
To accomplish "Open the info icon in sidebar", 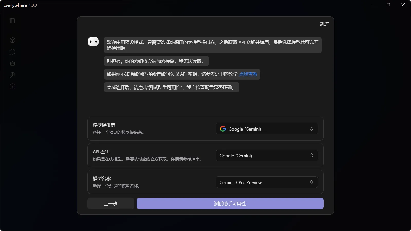I will pyautogui.click(x=12, y=86).
